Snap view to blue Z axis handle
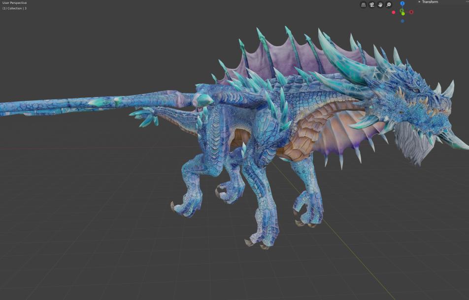 click(x=402, y=3)
